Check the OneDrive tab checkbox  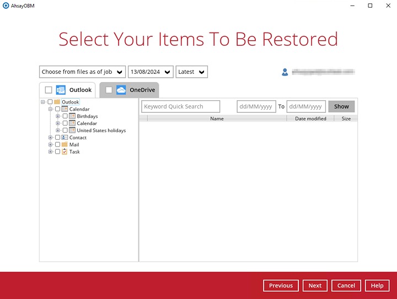[109, 90]
